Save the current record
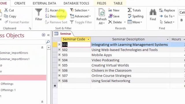This screenshot has height=104, width=185. click(114, 16)
